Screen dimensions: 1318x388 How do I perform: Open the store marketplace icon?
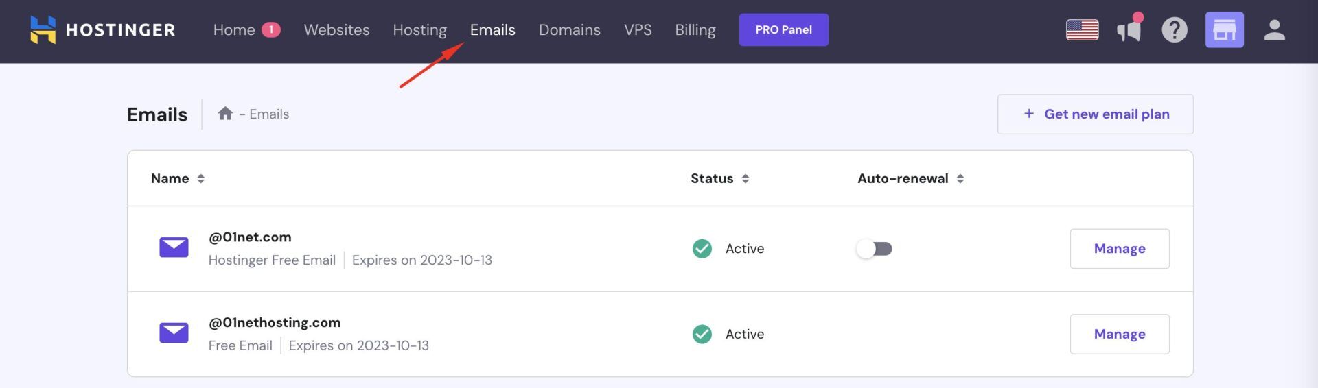click(1224, 29)
